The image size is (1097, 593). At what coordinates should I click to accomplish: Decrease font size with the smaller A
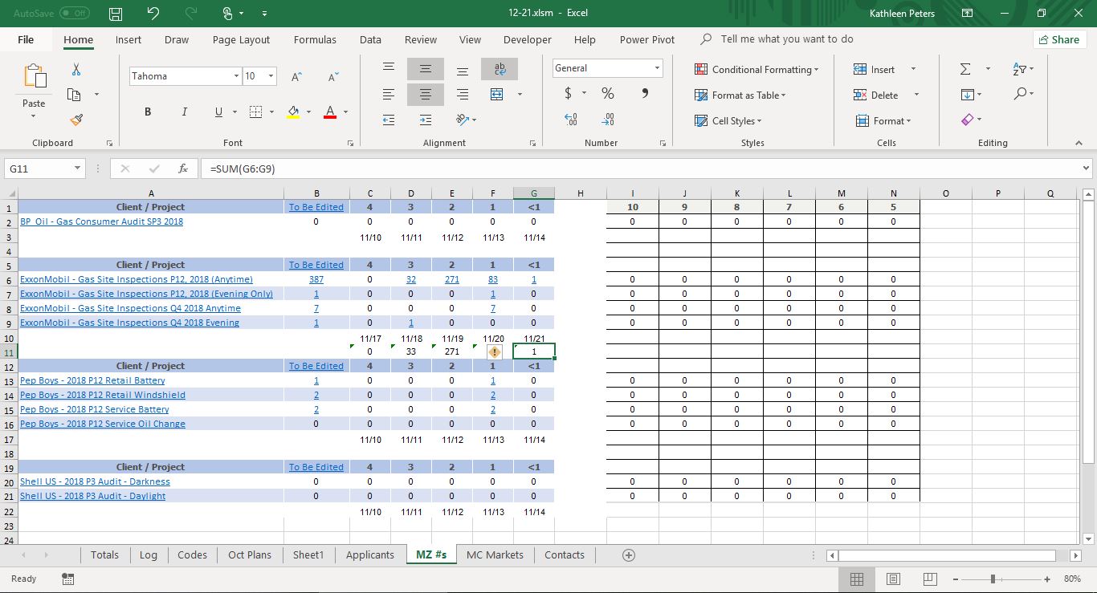333,76
